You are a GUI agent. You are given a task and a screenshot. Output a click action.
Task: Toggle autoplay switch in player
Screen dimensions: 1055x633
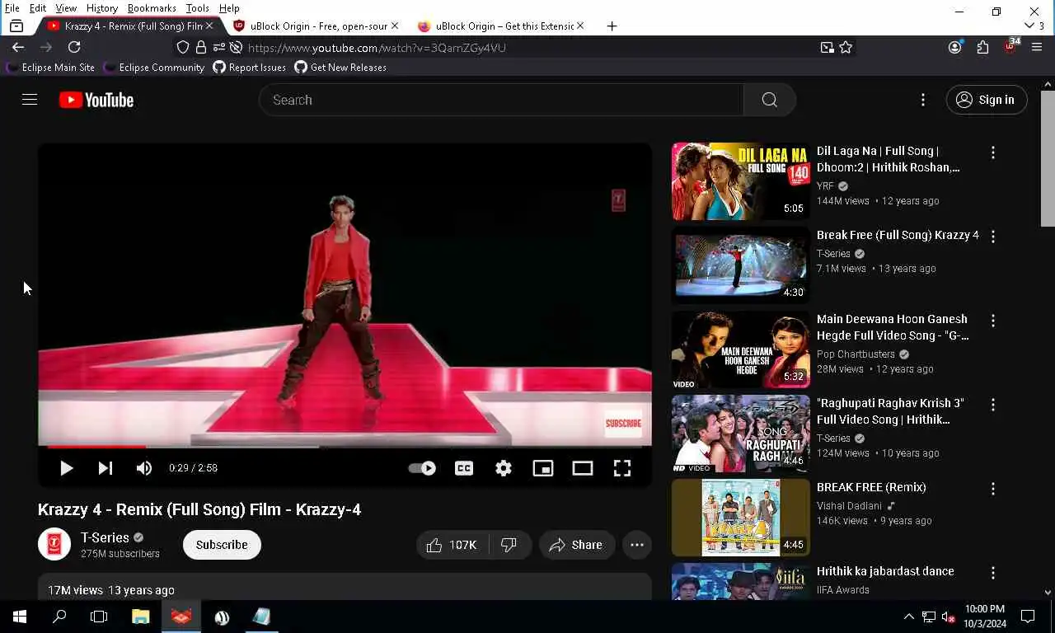[422, 468]
